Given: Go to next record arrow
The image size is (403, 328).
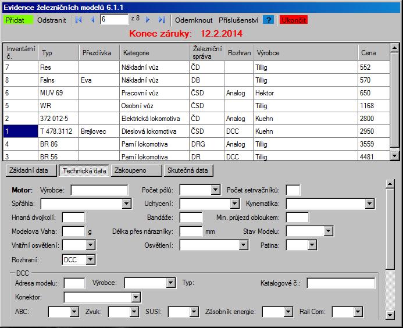Looking at the screenshot, I should click(x=148, y=20).
